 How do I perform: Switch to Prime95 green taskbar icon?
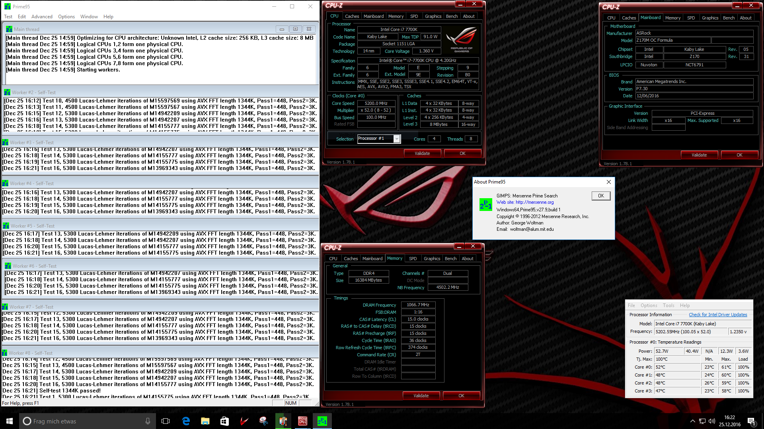pyautogui.click(x=322, y=421)
